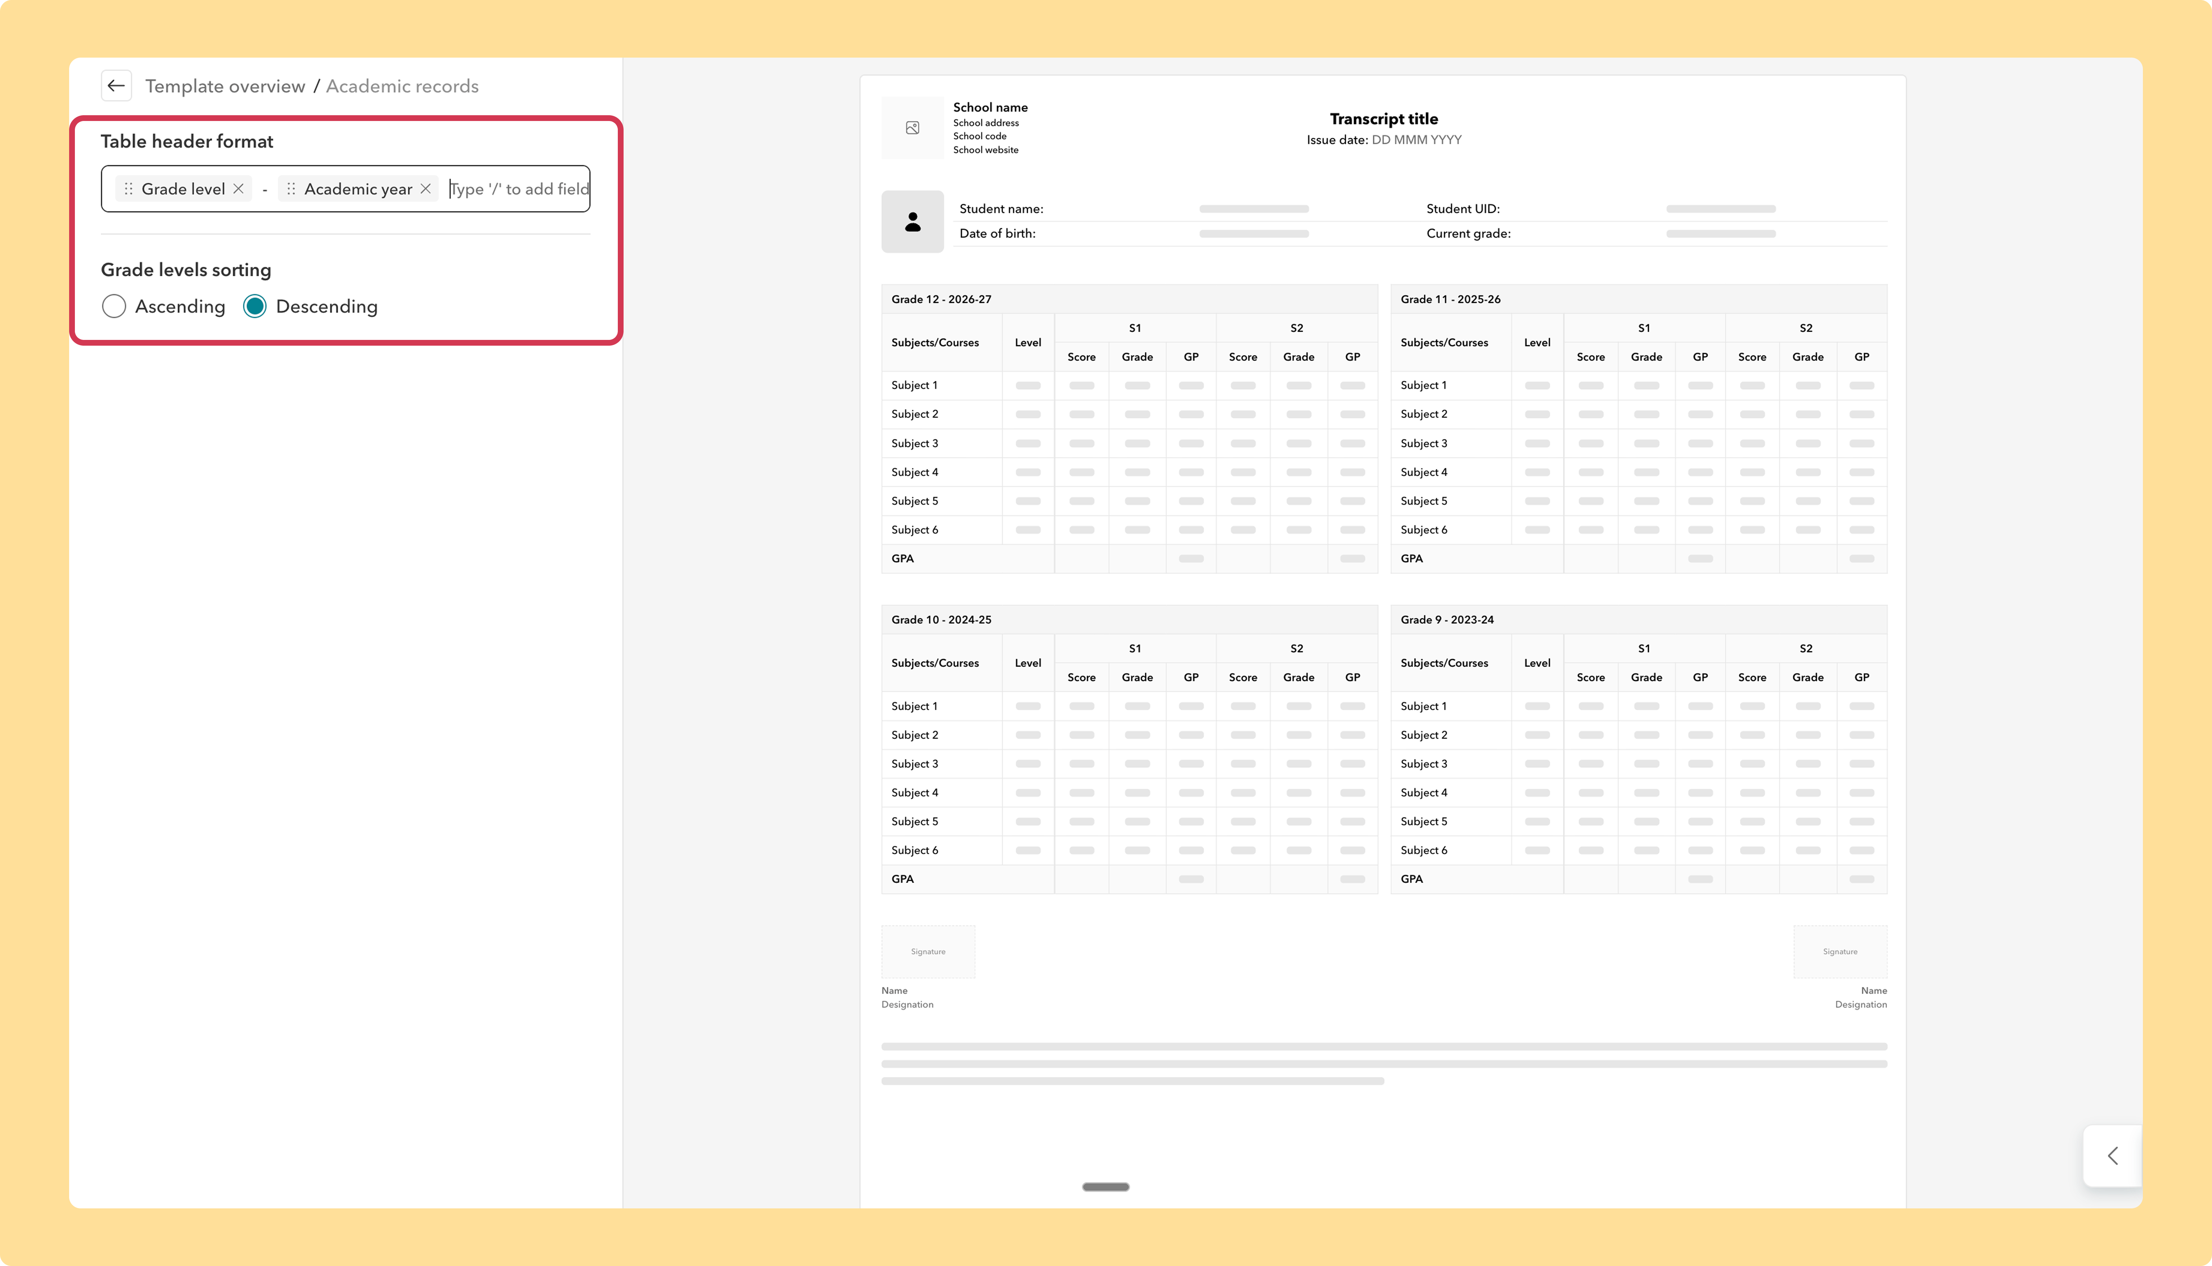The image size is (2212, 1266).
Task: Click the S1 column header in Grade 12 table
Action: [x=1135, y=328]
